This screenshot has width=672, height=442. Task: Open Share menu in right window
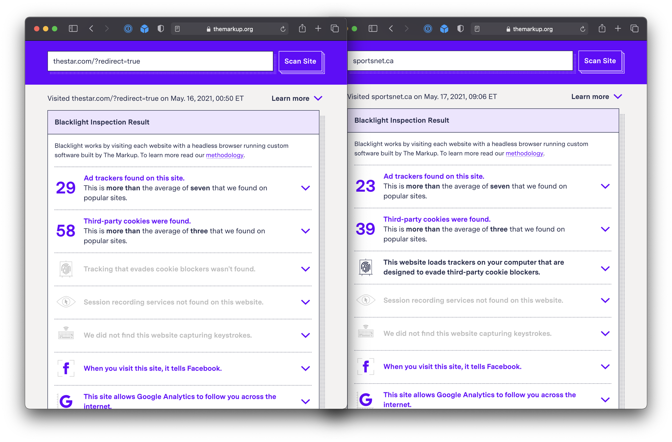[x=602, y=28]
